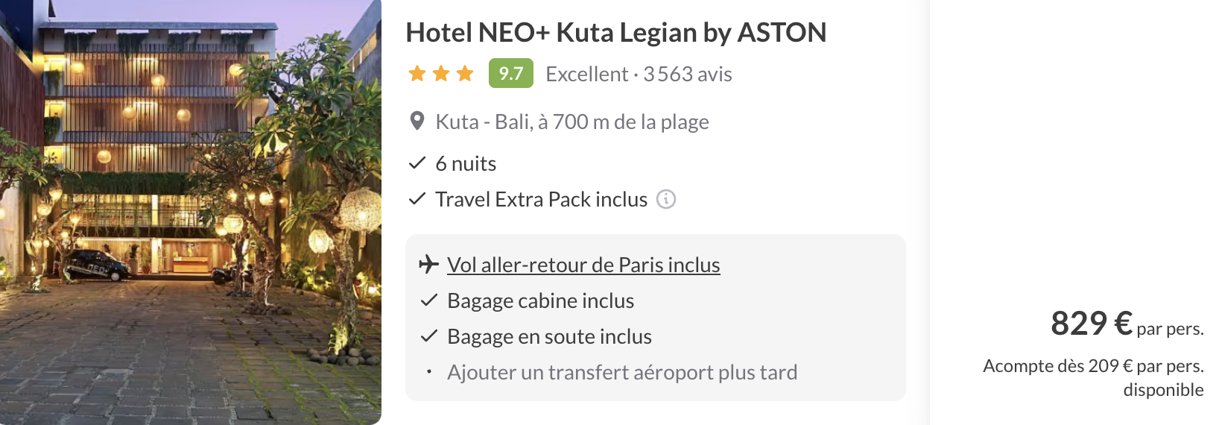Image resolution: width=1216 pixels, height=425 pixels.
Task: Open the Vol aller-retour de Paris link
Action: pos(583,265)
